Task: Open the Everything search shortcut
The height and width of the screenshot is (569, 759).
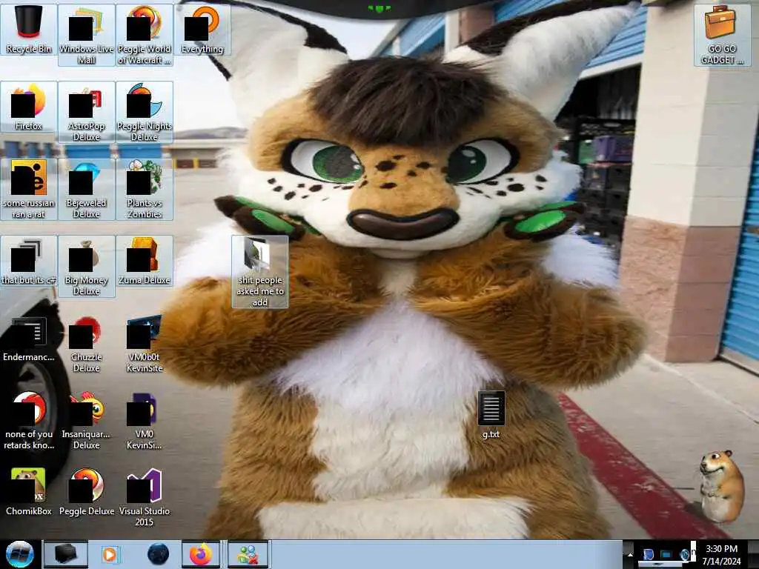Action: tap(202, 30)
